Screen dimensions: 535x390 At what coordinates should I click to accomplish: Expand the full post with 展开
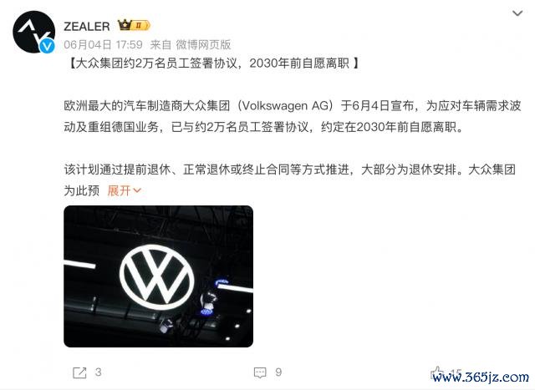coord(119,190)
